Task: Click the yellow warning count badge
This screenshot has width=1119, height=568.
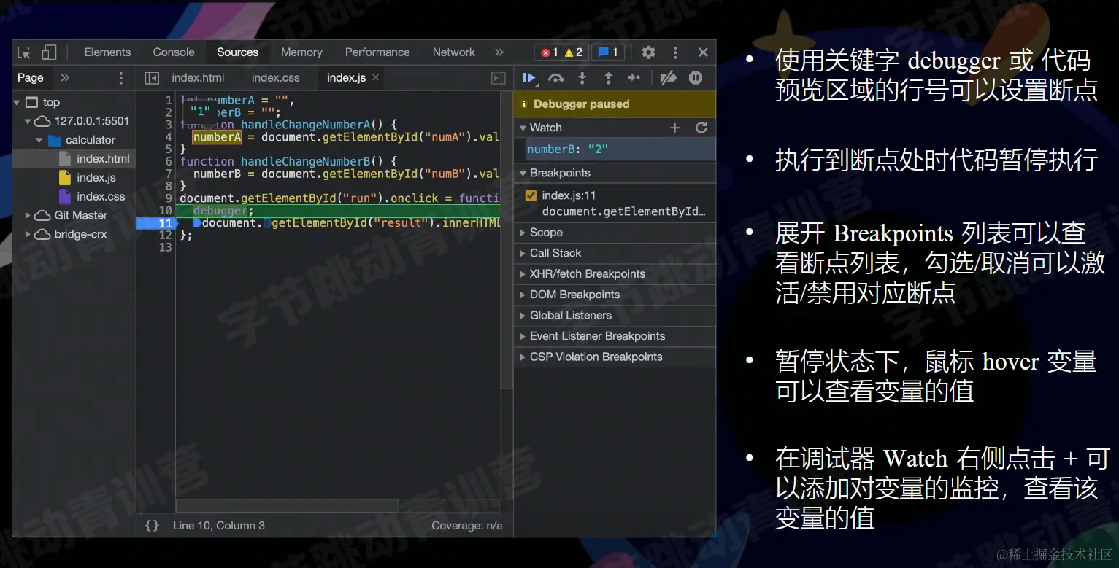Action: (x=574, y=52)
